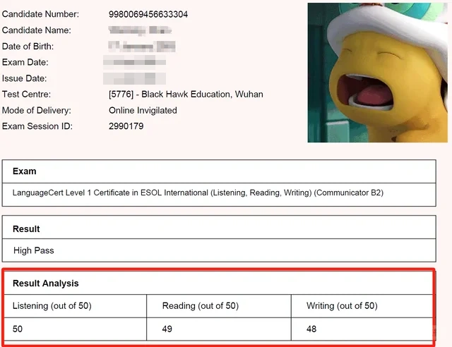The height and width of the screenshot is (347, 452).
Task: Click the 'Issue Date:' label
Action: point(24,78)
